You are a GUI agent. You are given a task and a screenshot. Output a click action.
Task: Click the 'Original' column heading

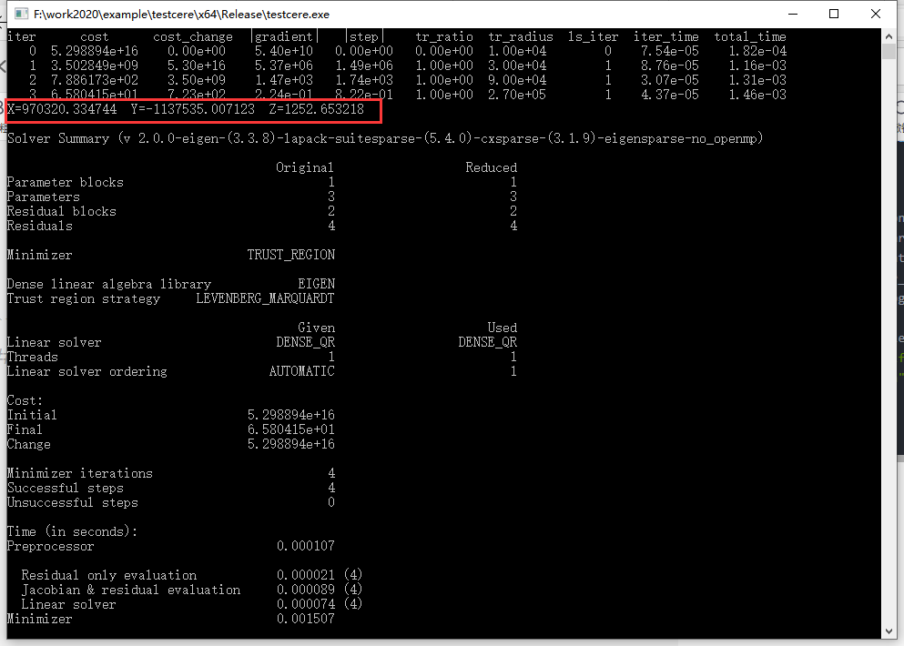click(x=304, y=167)
